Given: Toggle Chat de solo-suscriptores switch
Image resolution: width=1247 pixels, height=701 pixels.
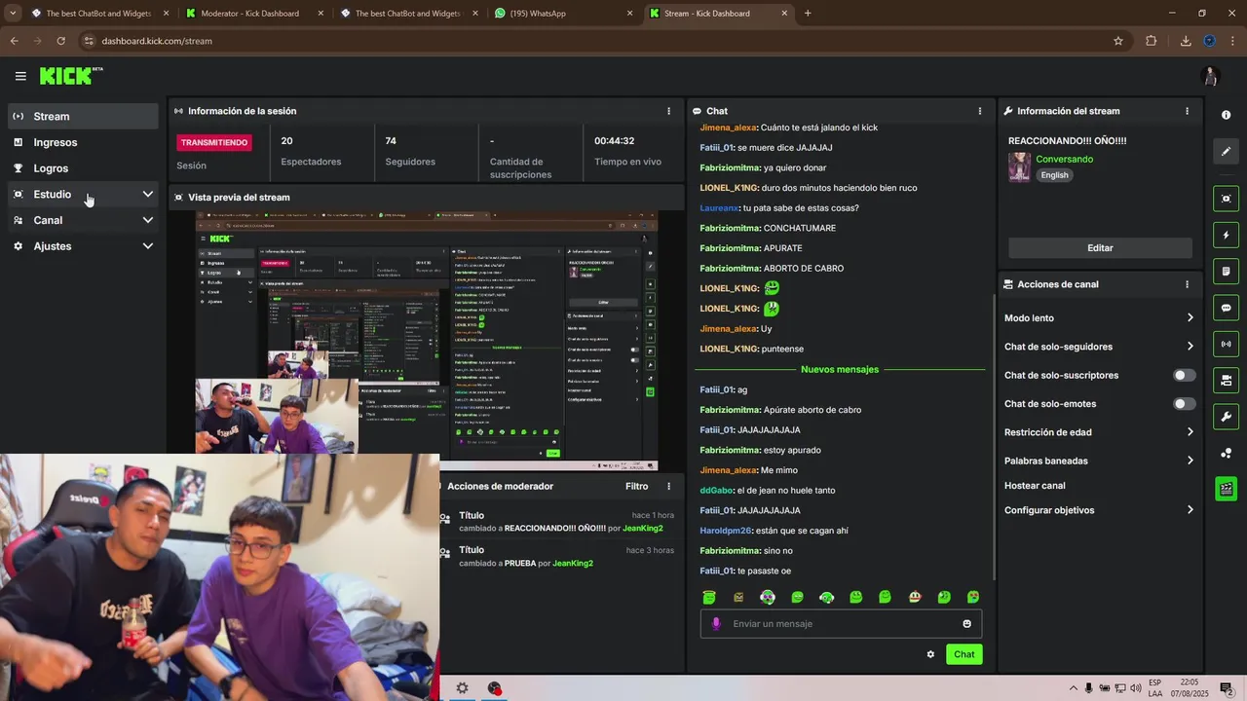Looking at the screenshot, I should coord(1184,375).
